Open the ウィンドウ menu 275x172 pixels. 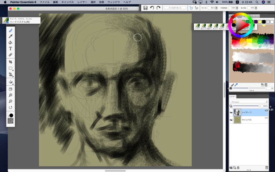click(114, 2)
